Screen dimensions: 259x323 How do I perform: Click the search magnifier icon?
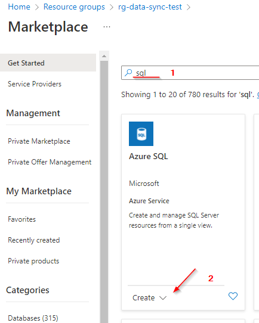(128, 73)
